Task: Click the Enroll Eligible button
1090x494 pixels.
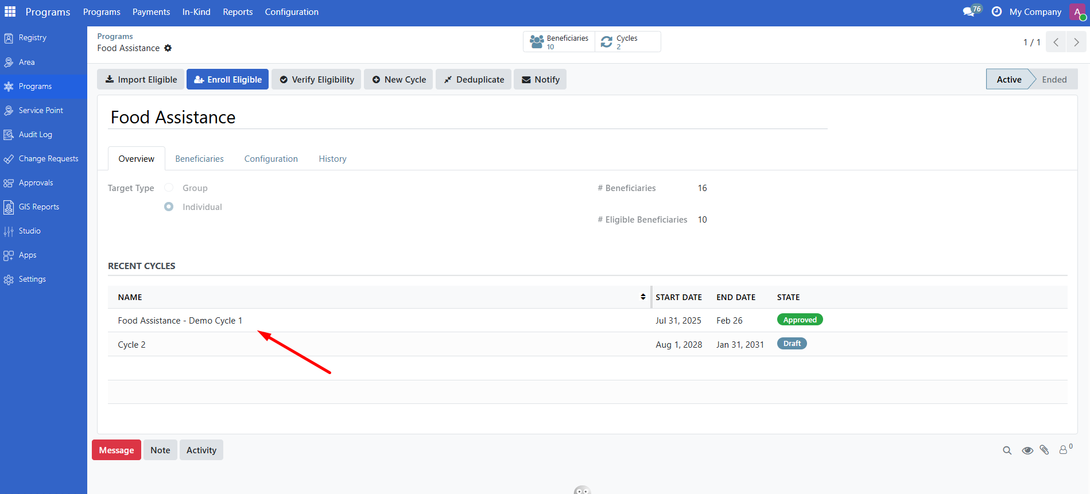Action: (227, 80)
